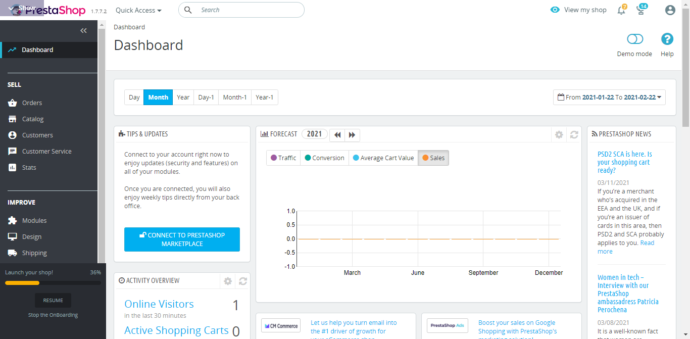Image resolution: width=690 pixels, height=339 pixels.
Task: Click the Dashboard breadcrumb text
Action: tap(129, 27)
